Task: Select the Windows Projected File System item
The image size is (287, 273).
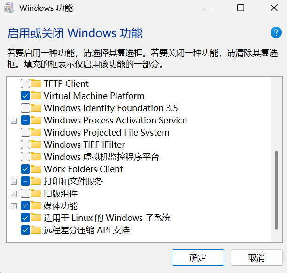Action: 106,132
